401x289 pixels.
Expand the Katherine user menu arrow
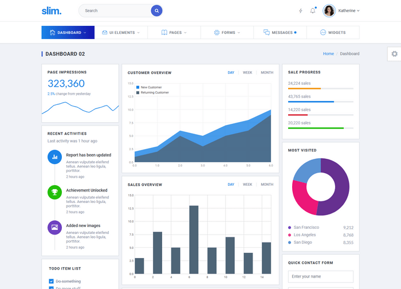[x=358, y=11]
